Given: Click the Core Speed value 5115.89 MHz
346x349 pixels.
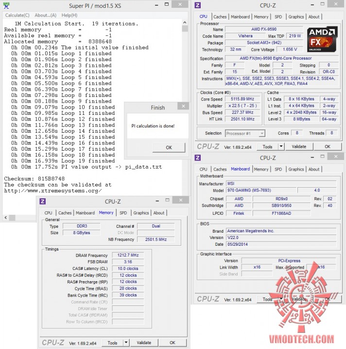Looking at the screenshot, I should click(242, 99).
